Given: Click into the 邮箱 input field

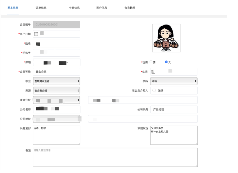Looking at the screenshot, I should pyautogui.click(x=56, y=62).
